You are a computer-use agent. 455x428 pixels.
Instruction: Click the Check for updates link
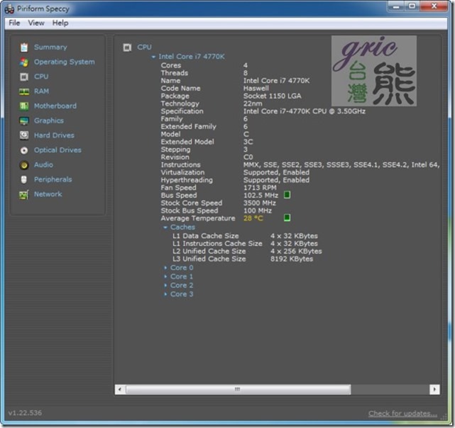tap(402, 414)
